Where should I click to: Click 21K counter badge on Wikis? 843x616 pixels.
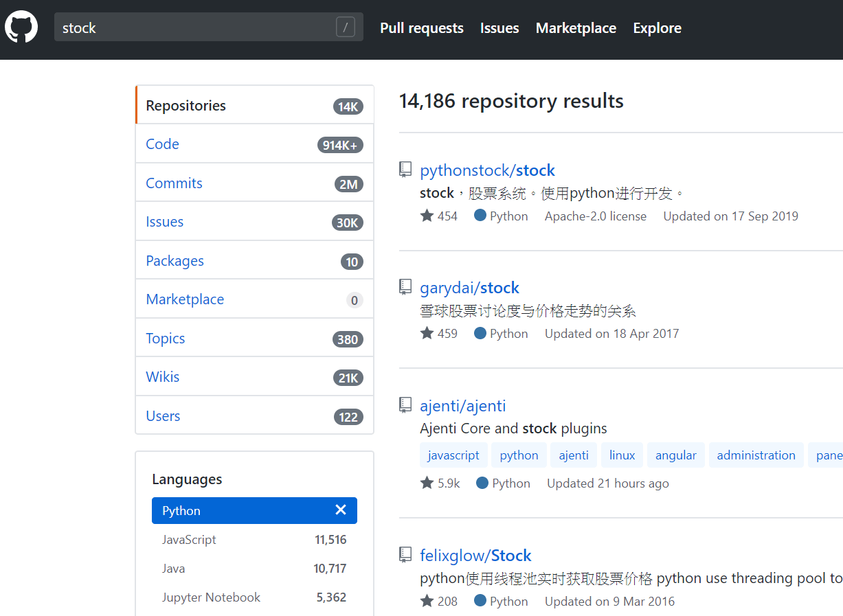348,378
